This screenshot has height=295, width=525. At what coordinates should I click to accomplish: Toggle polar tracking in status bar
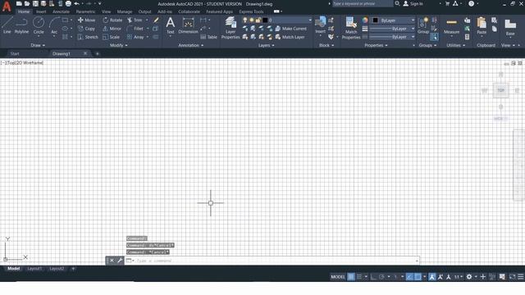(x=381, y=277)
